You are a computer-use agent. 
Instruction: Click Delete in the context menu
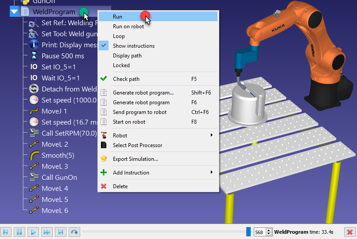tap(120, 186)
